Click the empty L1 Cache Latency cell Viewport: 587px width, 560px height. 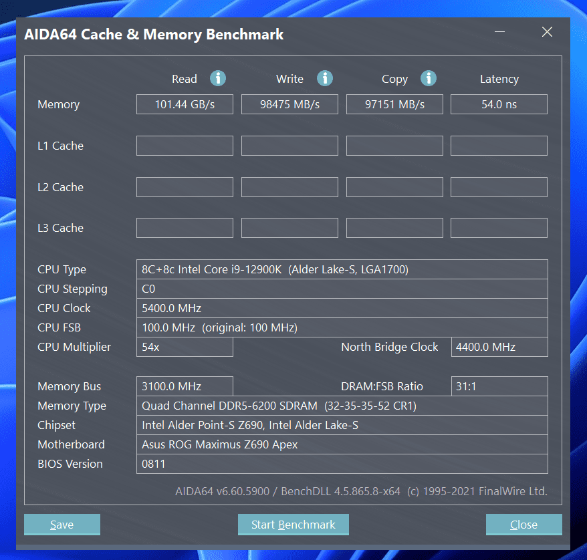[x=499, y=146]
